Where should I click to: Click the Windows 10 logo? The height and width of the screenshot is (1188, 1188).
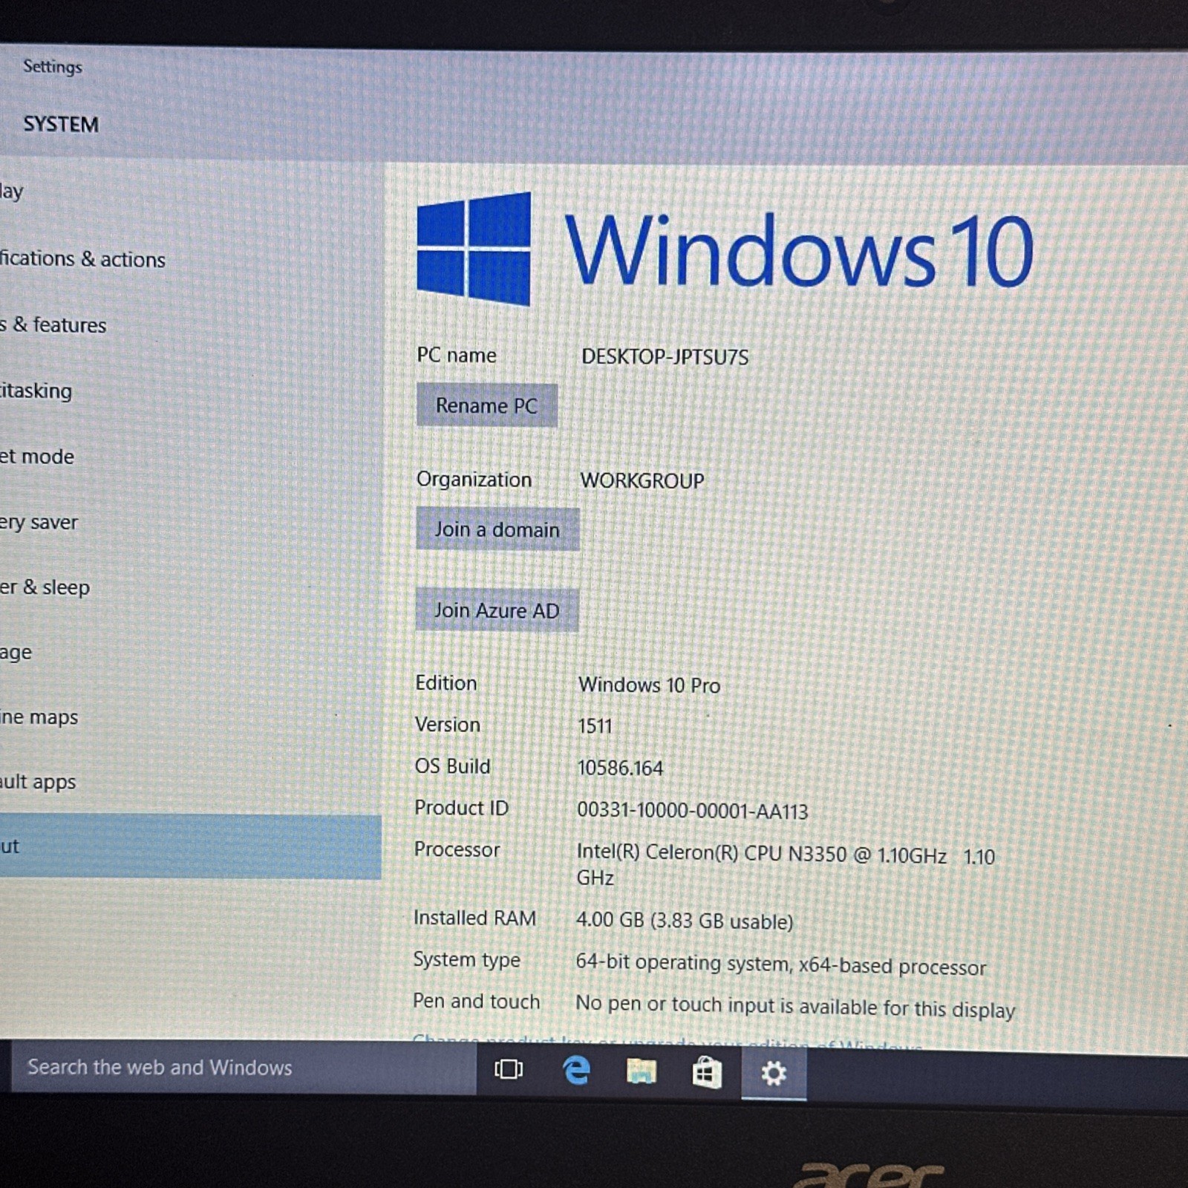click(725, 249)
